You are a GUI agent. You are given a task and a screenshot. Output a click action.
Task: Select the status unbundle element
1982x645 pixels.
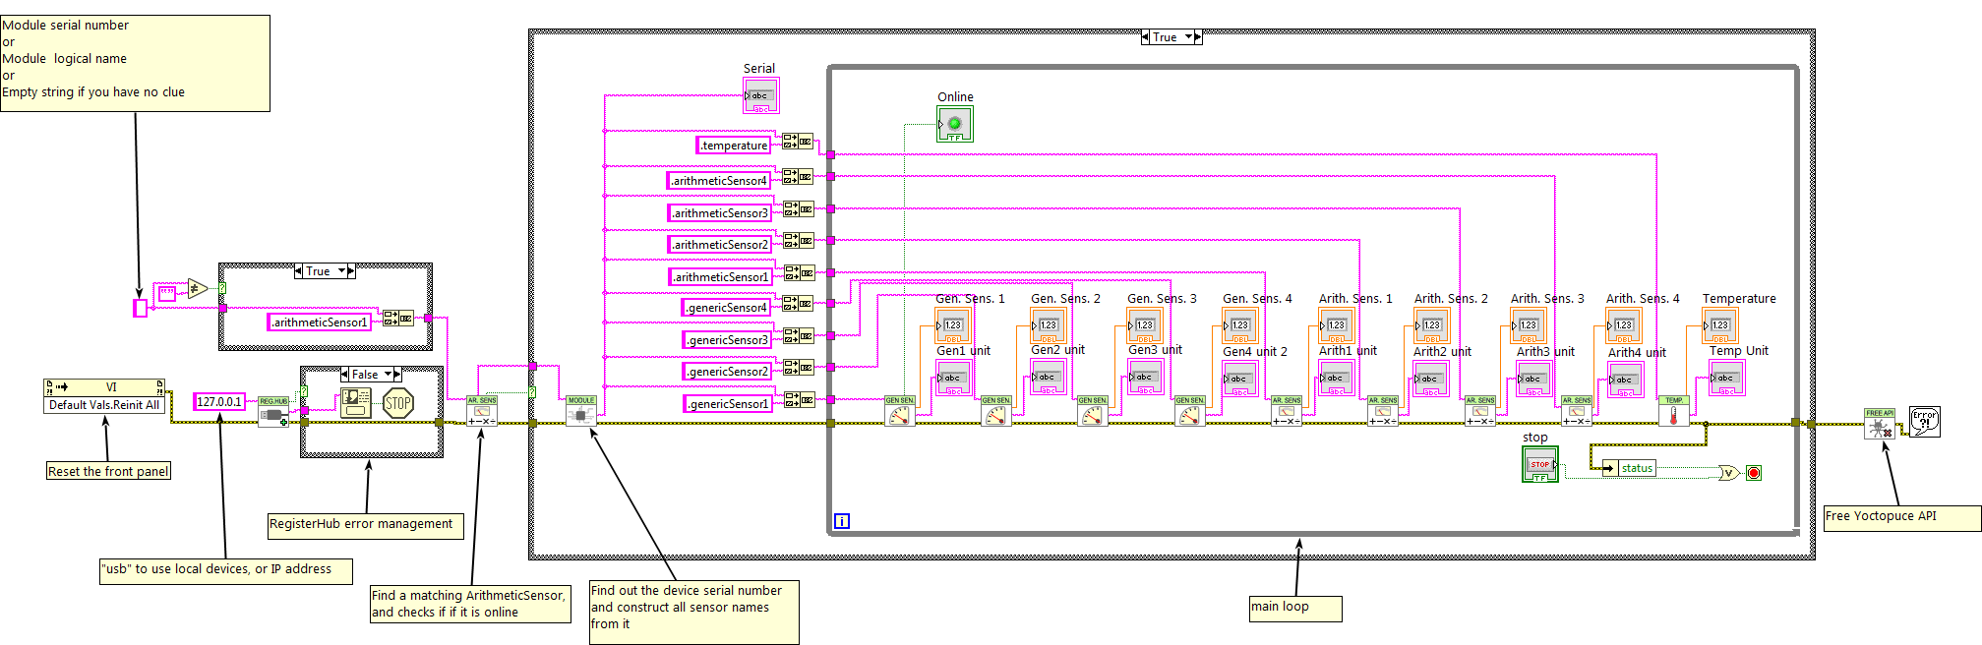click(1636, 468)
